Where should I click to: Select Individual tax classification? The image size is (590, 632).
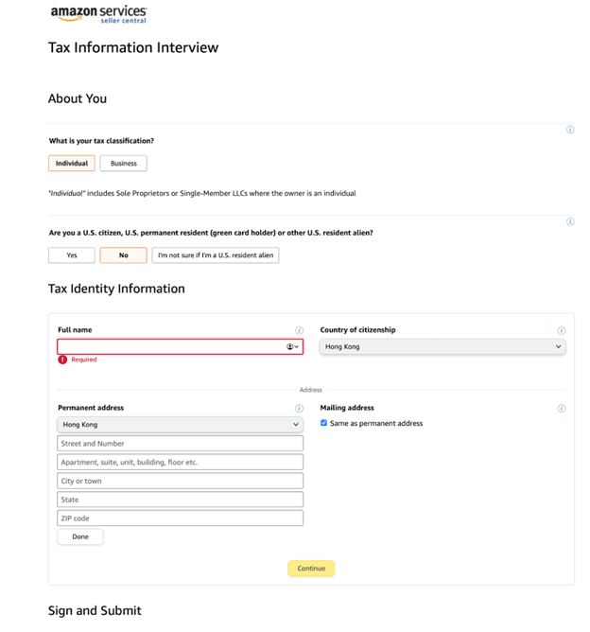tap(72, 164)
